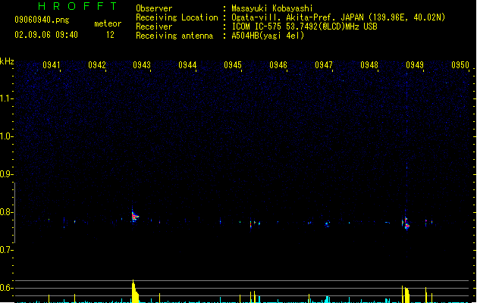
Task: Click the Observer label
Action: pyautogui.click(x=154, y=8)
